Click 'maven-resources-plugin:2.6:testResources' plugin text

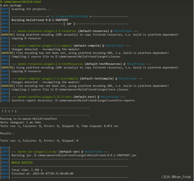click(x=50, y=64)
